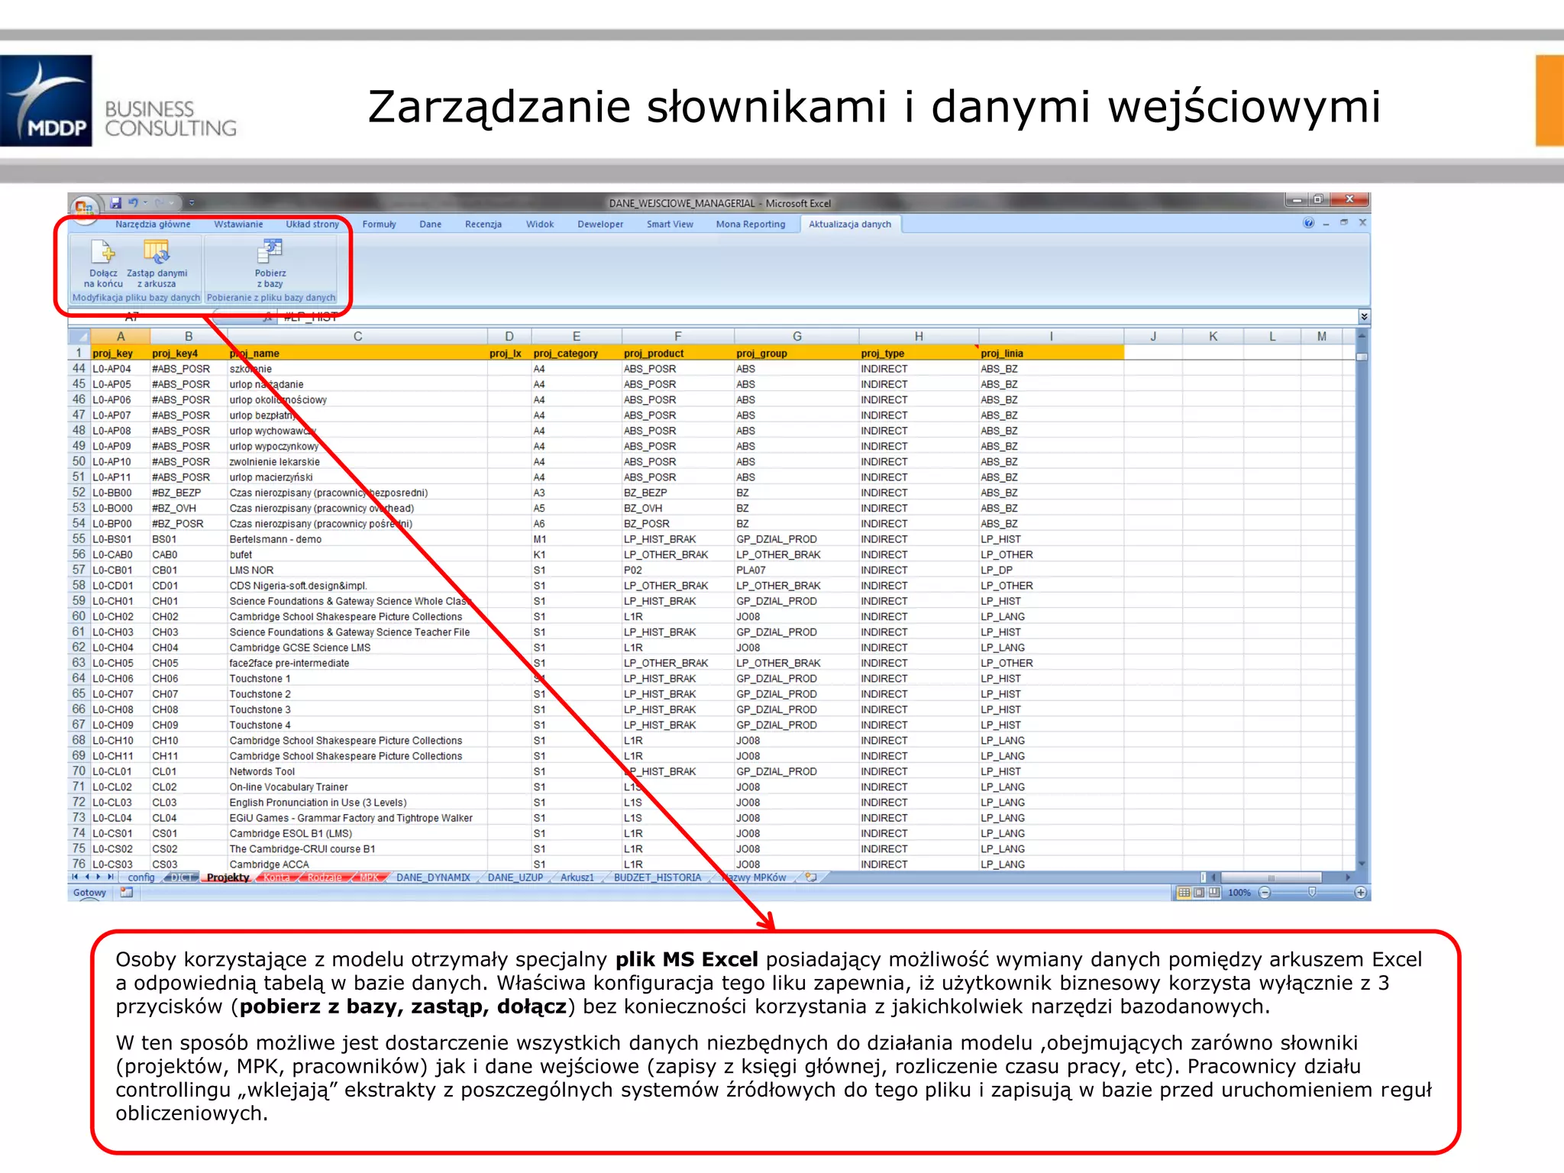The image size is (1564, 1173).
Task: Switch to the Rodzaje sheet tab
Action: (x=325, y=877)
